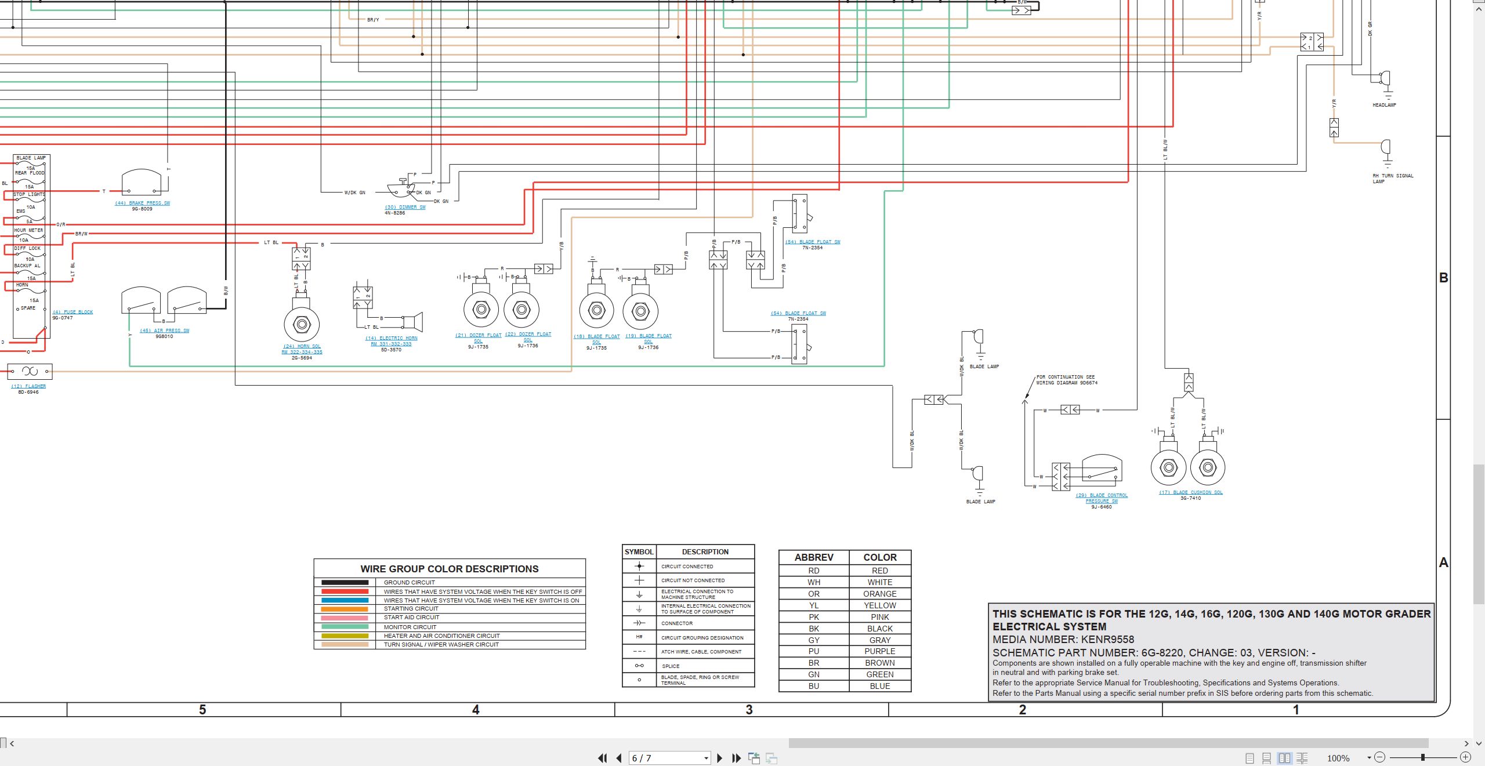The height and width of the screenshot is (766, 1485).
Task: Click grid column label '3'
Action: click(x=749, y=710)
